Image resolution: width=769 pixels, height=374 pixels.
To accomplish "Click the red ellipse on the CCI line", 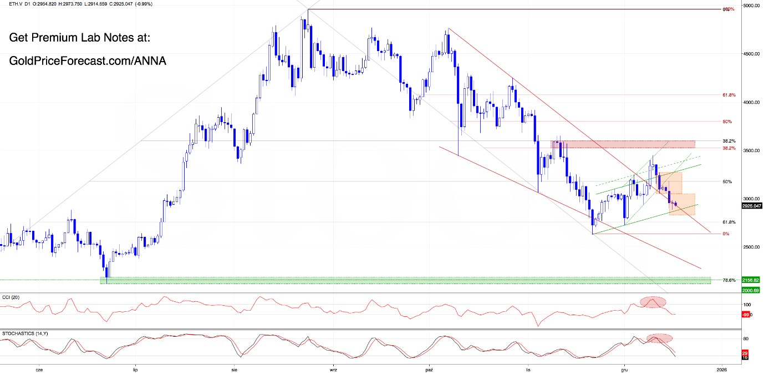I will click(653, 302).
